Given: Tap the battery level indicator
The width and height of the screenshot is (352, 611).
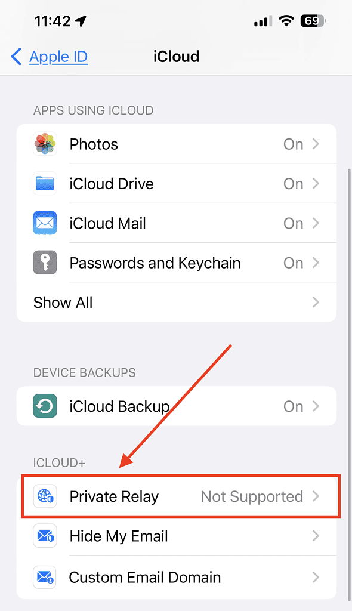Looking at the screenshot, I should [x=313, y=21].
